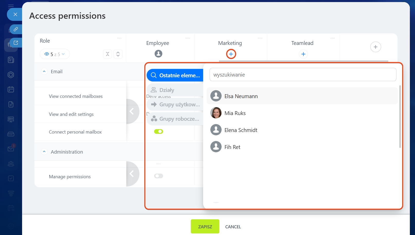Open the upper calendar sidebar icon
Screen dimensions: 415x235
click(x=11, y=89)
